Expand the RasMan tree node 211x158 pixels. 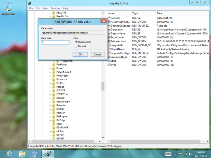click(50, 113)
